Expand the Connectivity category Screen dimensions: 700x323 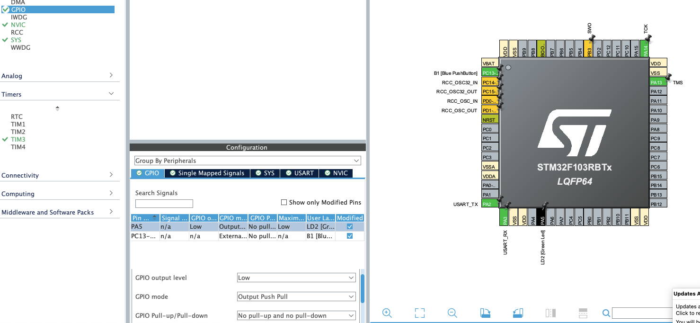click(x=111, y=175)
